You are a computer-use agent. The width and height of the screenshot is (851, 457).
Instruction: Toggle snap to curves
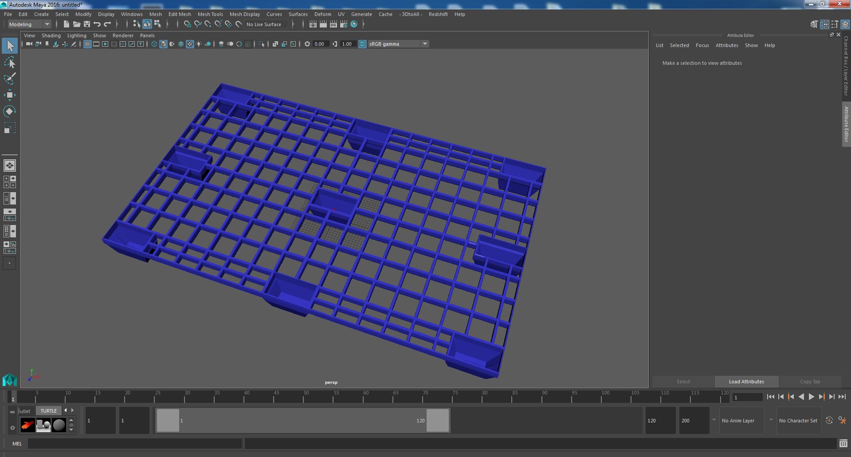tap(198, 24)
